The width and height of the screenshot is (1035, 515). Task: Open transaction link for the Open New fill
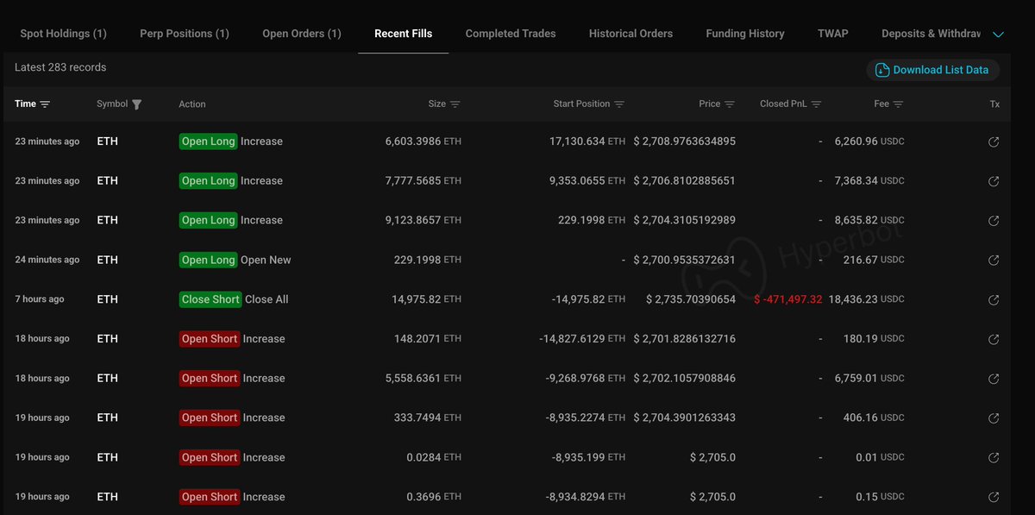tap(994, 260)
